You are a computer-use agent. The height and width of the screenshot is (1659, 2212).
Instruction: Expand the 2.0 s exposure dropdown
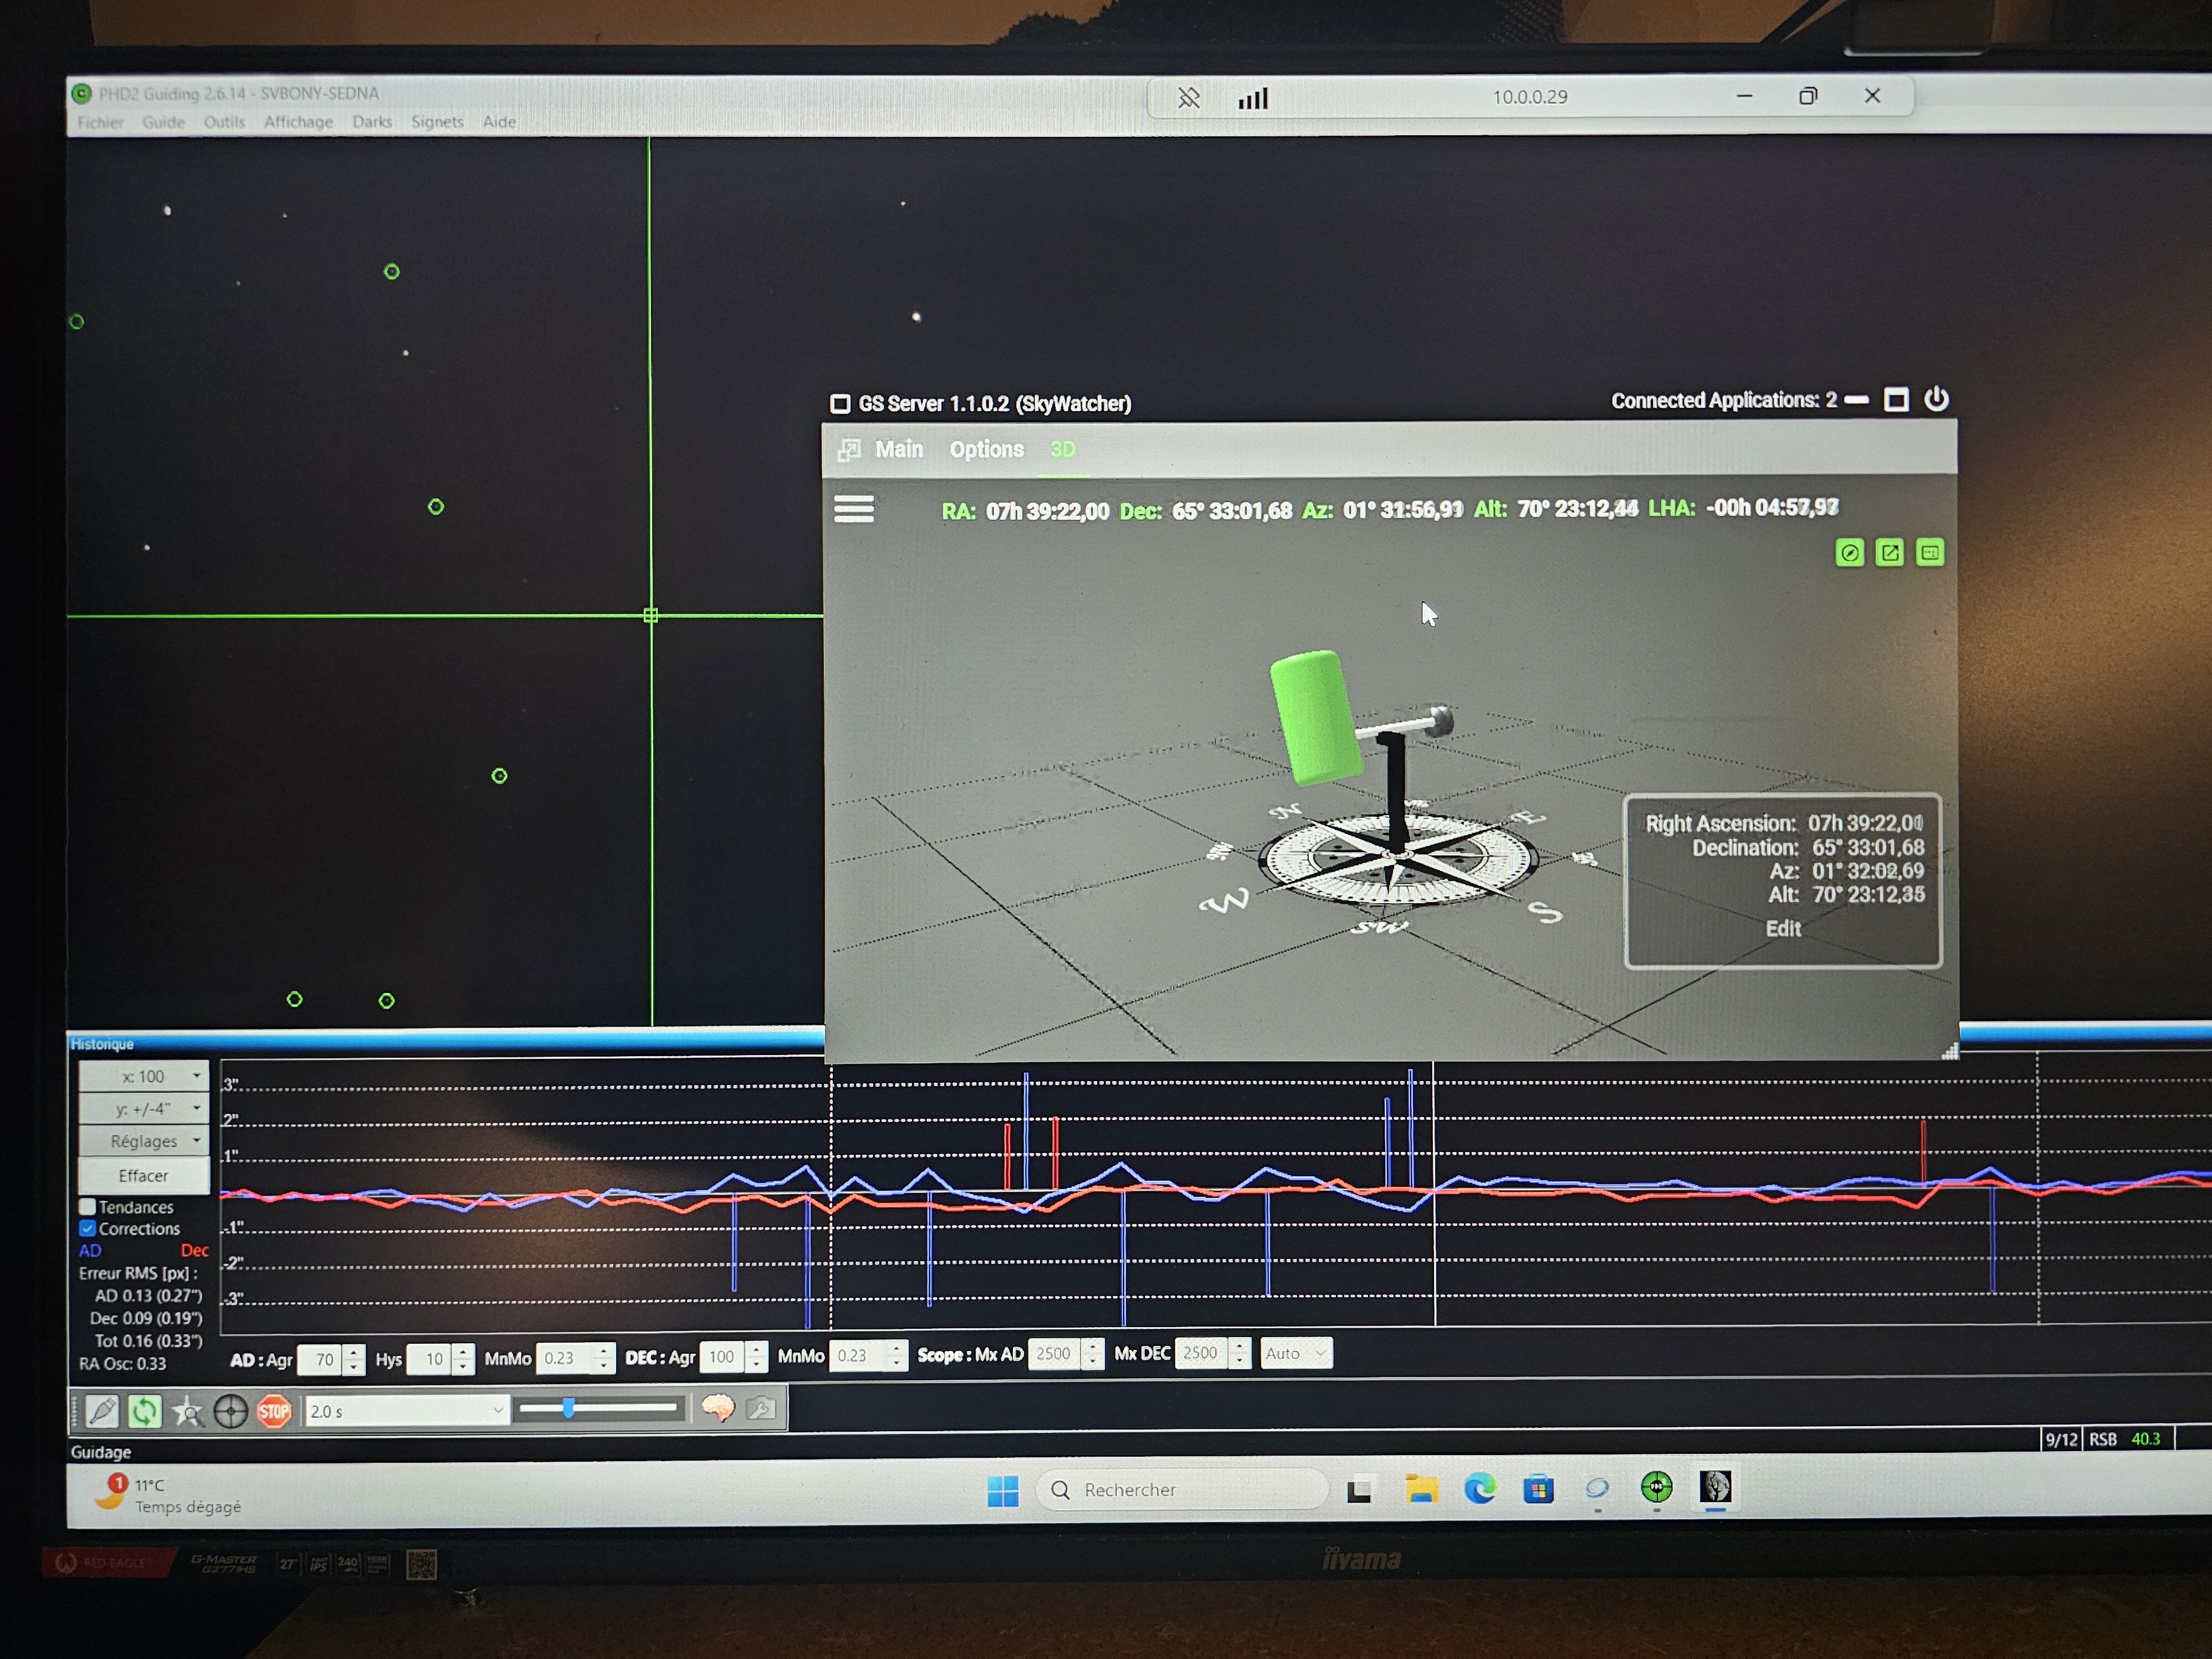click(497, 1410)
